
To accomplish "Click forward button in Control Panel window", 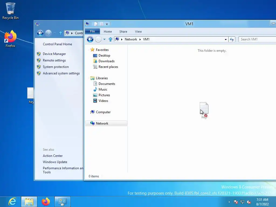I will pos(48,33).
